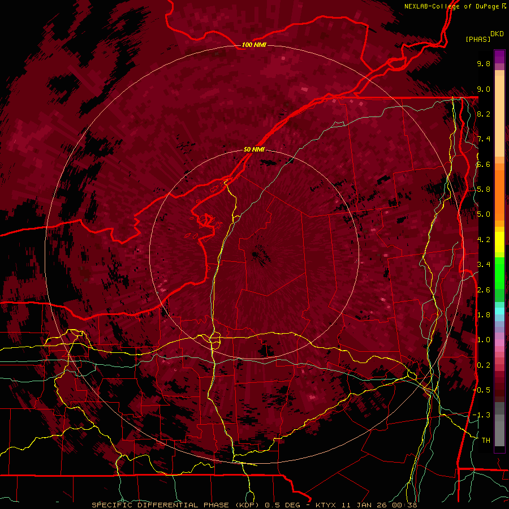Click the -0.5 value on the scale
The width and height of the screenshot is (509, 509).
pyautogui.click(x=481, y=390)
